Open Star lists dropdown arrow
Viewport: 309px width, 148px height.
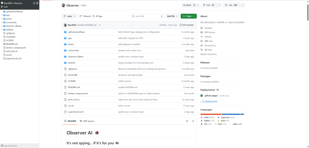click(242, 5)
